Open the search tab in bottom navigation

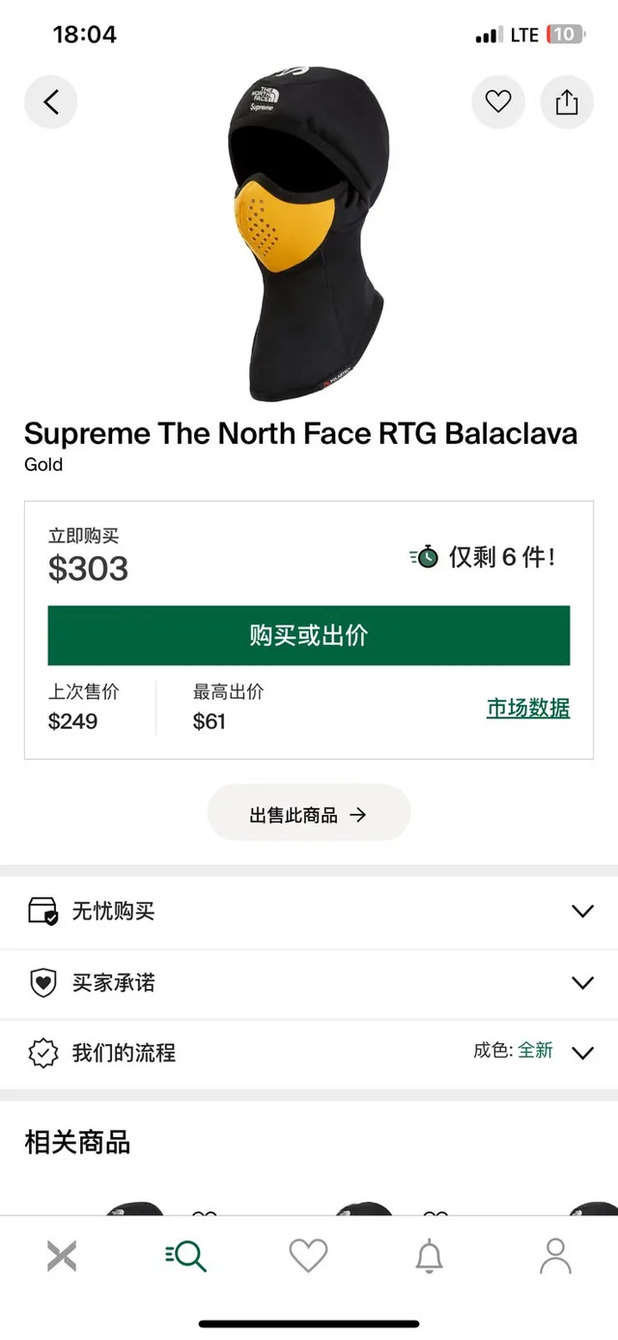coord(184,1254)
